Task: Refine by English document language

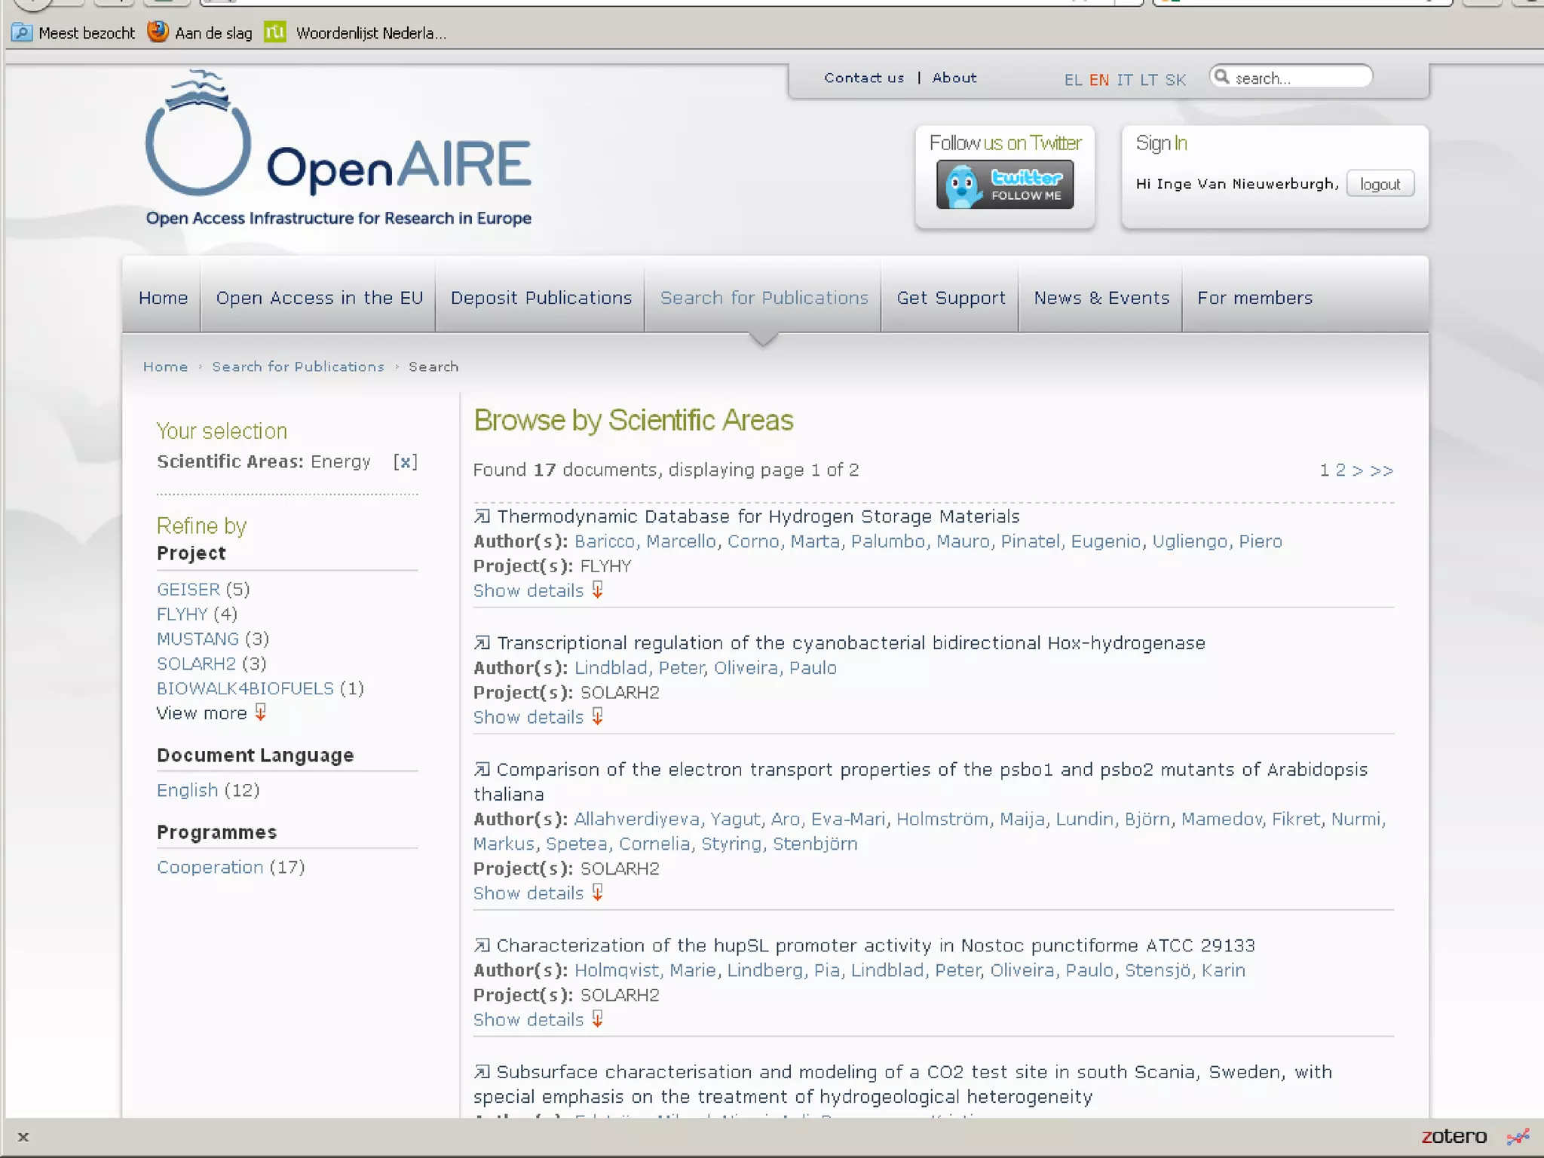Action: pyautogui.click(x=187, y=790)
